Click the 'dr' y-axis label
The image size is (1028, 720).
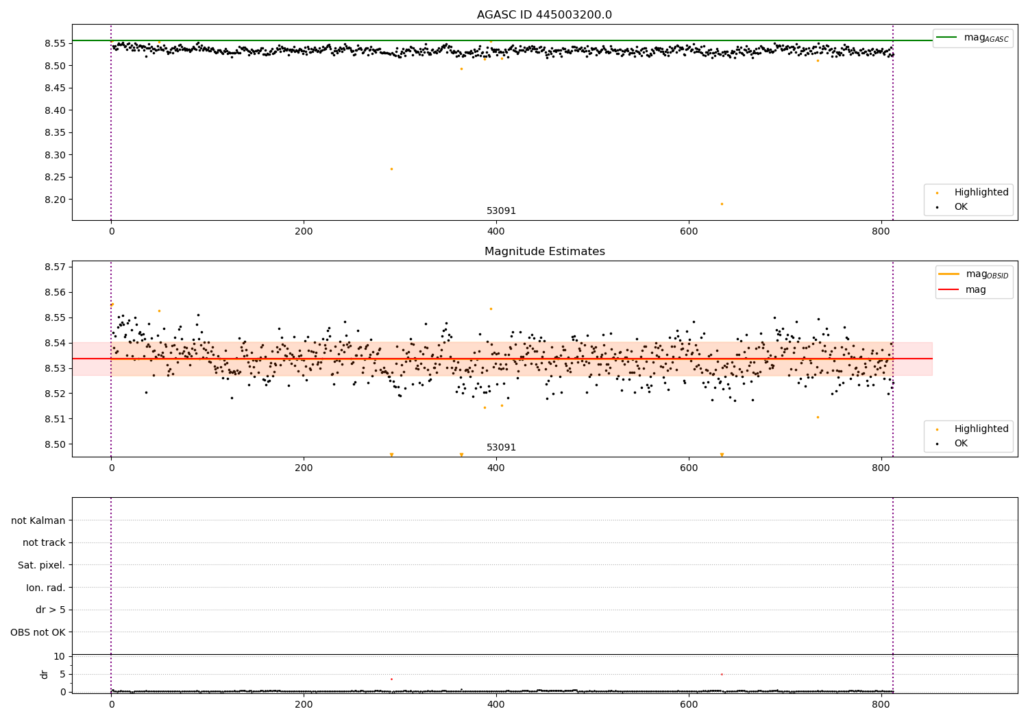tap(45, 674)
